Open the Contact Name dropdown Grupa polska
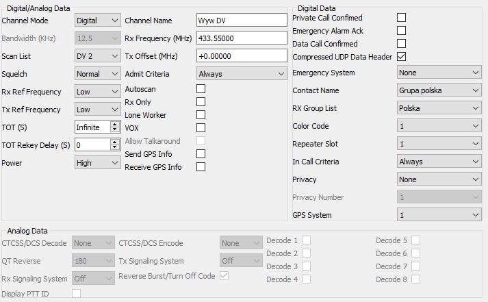The width and height of the screenshot is (488, 302). tap(439, 90)
